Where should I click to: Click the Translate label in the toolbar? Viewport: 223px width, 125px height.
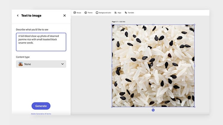[131, 13]
